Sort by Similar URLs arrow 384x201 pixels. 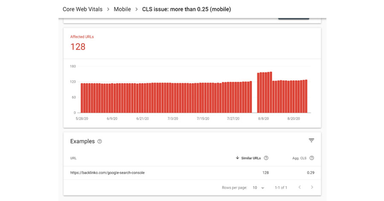click(237, 158)
